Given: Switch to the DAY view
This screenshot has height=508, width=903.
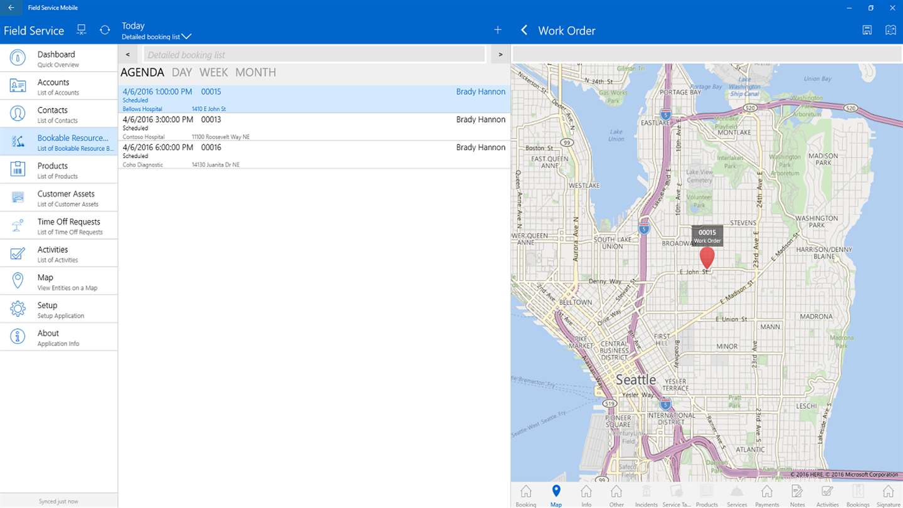Looking at the screenshot, I should 182,72.
